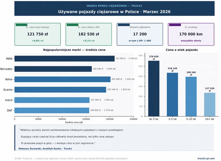Click the Iveco horizontal bar
221x161 pixels.
[x=52, y=100]
